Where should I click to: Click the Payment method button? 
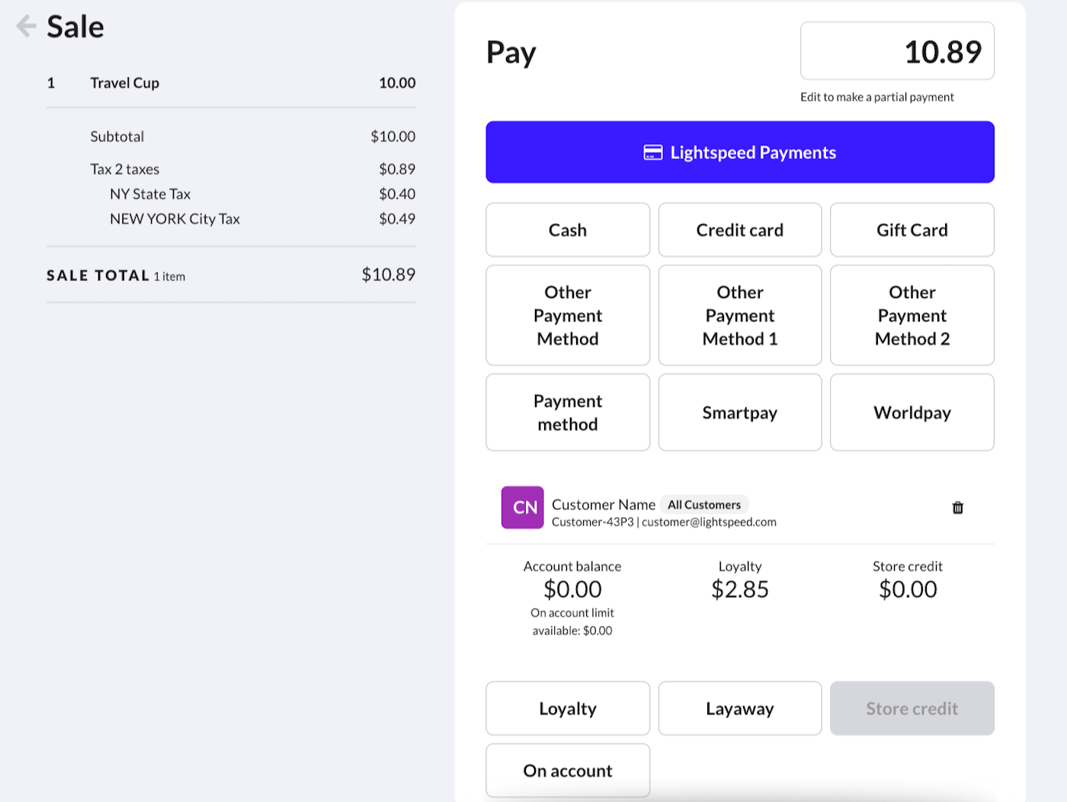(567, 413)
